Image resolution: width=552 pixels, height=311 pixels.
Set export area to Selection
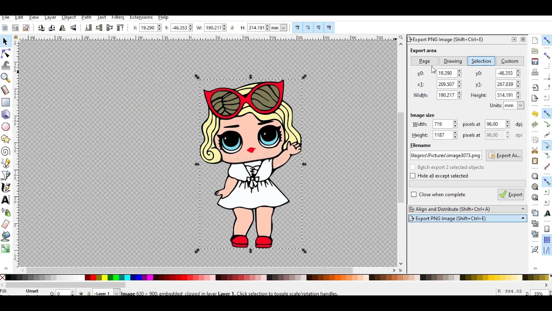481,61
